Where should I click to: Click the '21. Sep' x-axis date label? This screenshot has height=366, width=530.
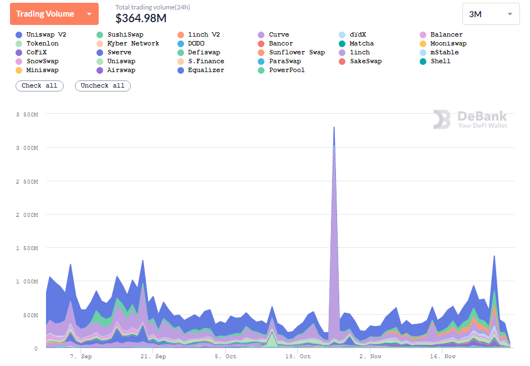[x=153, y=356]
